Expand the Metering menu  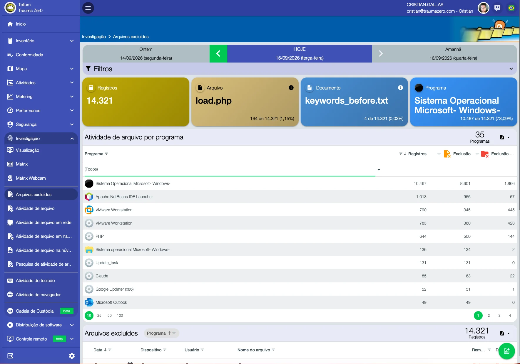(41, 97)
